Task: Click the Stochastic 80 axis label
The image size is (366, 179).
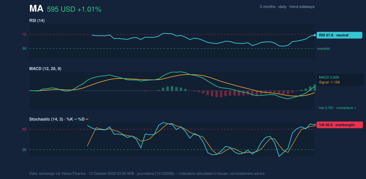Action: (x=24, y=129)
